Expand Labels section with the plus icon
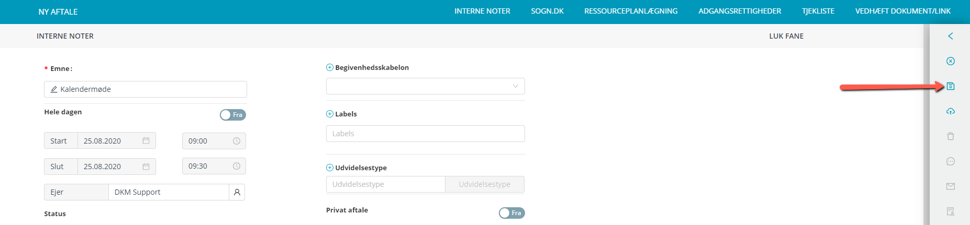970x225 pixels. pyautogui.click(x=330, y=114)
